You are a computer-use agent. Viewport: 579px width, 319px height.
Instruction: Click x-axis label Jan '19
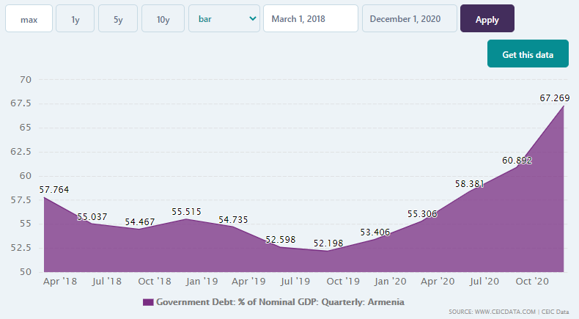[x=202, y=282]
